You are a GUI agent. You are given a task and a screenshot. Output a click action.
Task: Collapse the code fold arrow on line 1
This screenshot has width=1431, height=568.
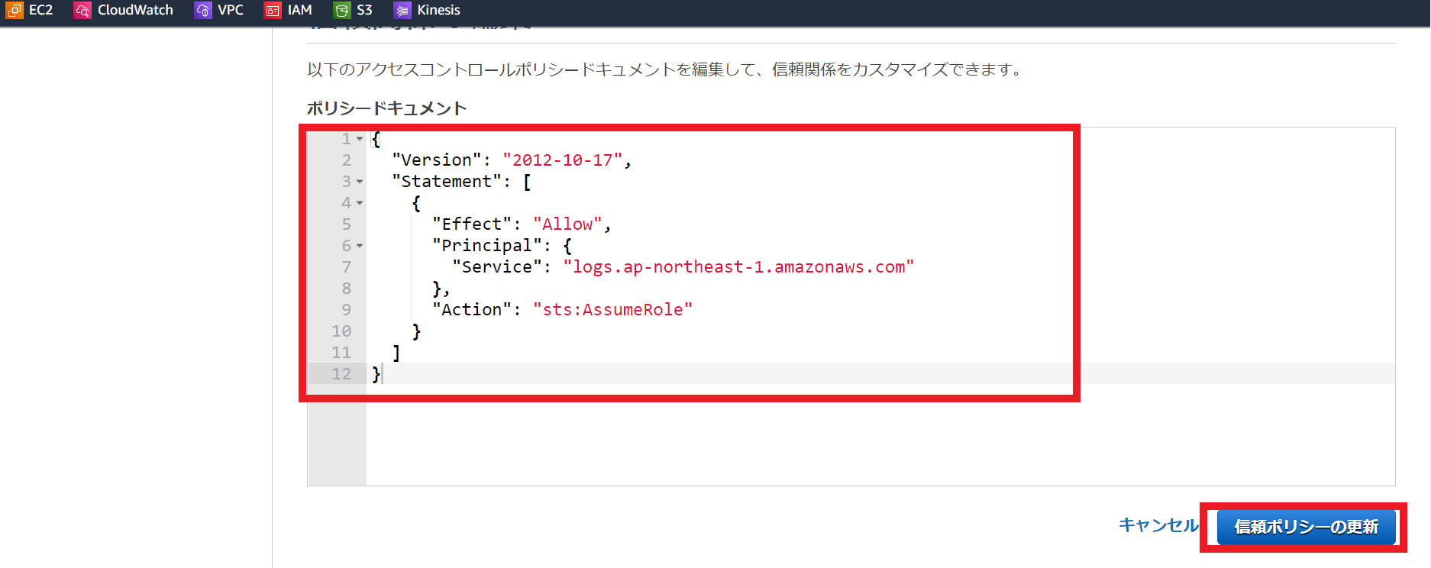point(360,139)
